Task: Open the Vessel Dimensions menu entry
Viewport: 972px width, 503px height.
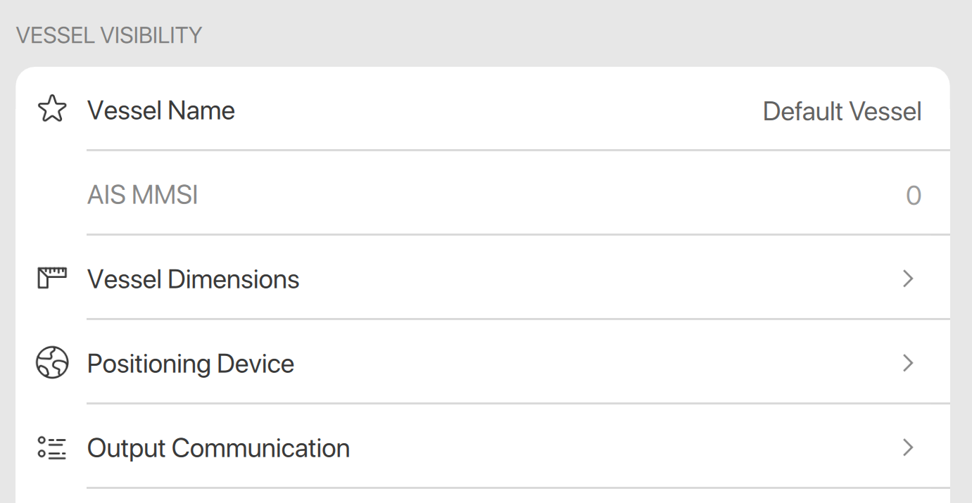Action: click(x=194, y=279)
